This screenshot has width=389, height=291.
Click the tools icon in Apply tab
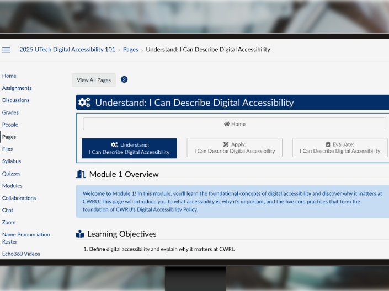point(226,144)
